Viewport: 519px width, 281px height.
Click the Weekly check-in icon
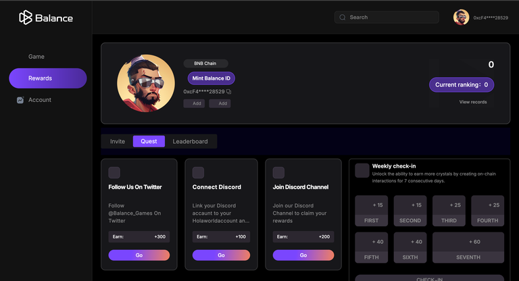tap(362, 170)
